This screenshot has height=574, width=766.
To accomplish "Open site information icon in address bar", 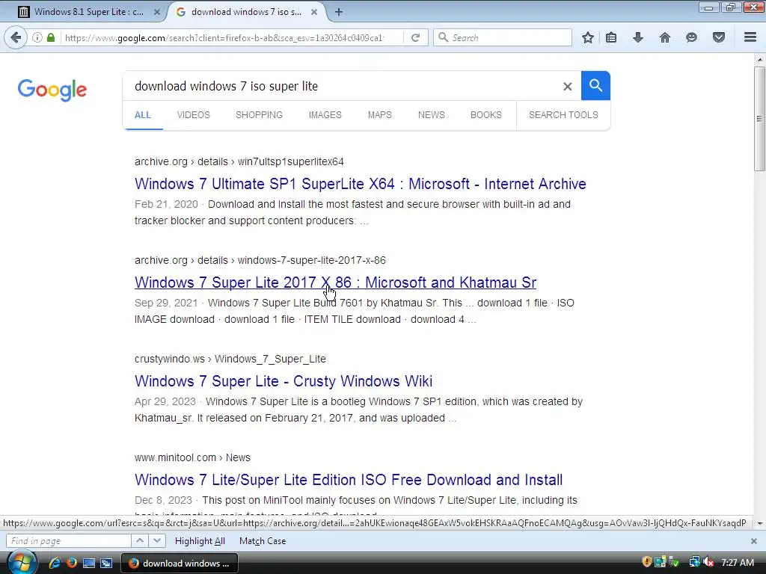I will (37, 37).
